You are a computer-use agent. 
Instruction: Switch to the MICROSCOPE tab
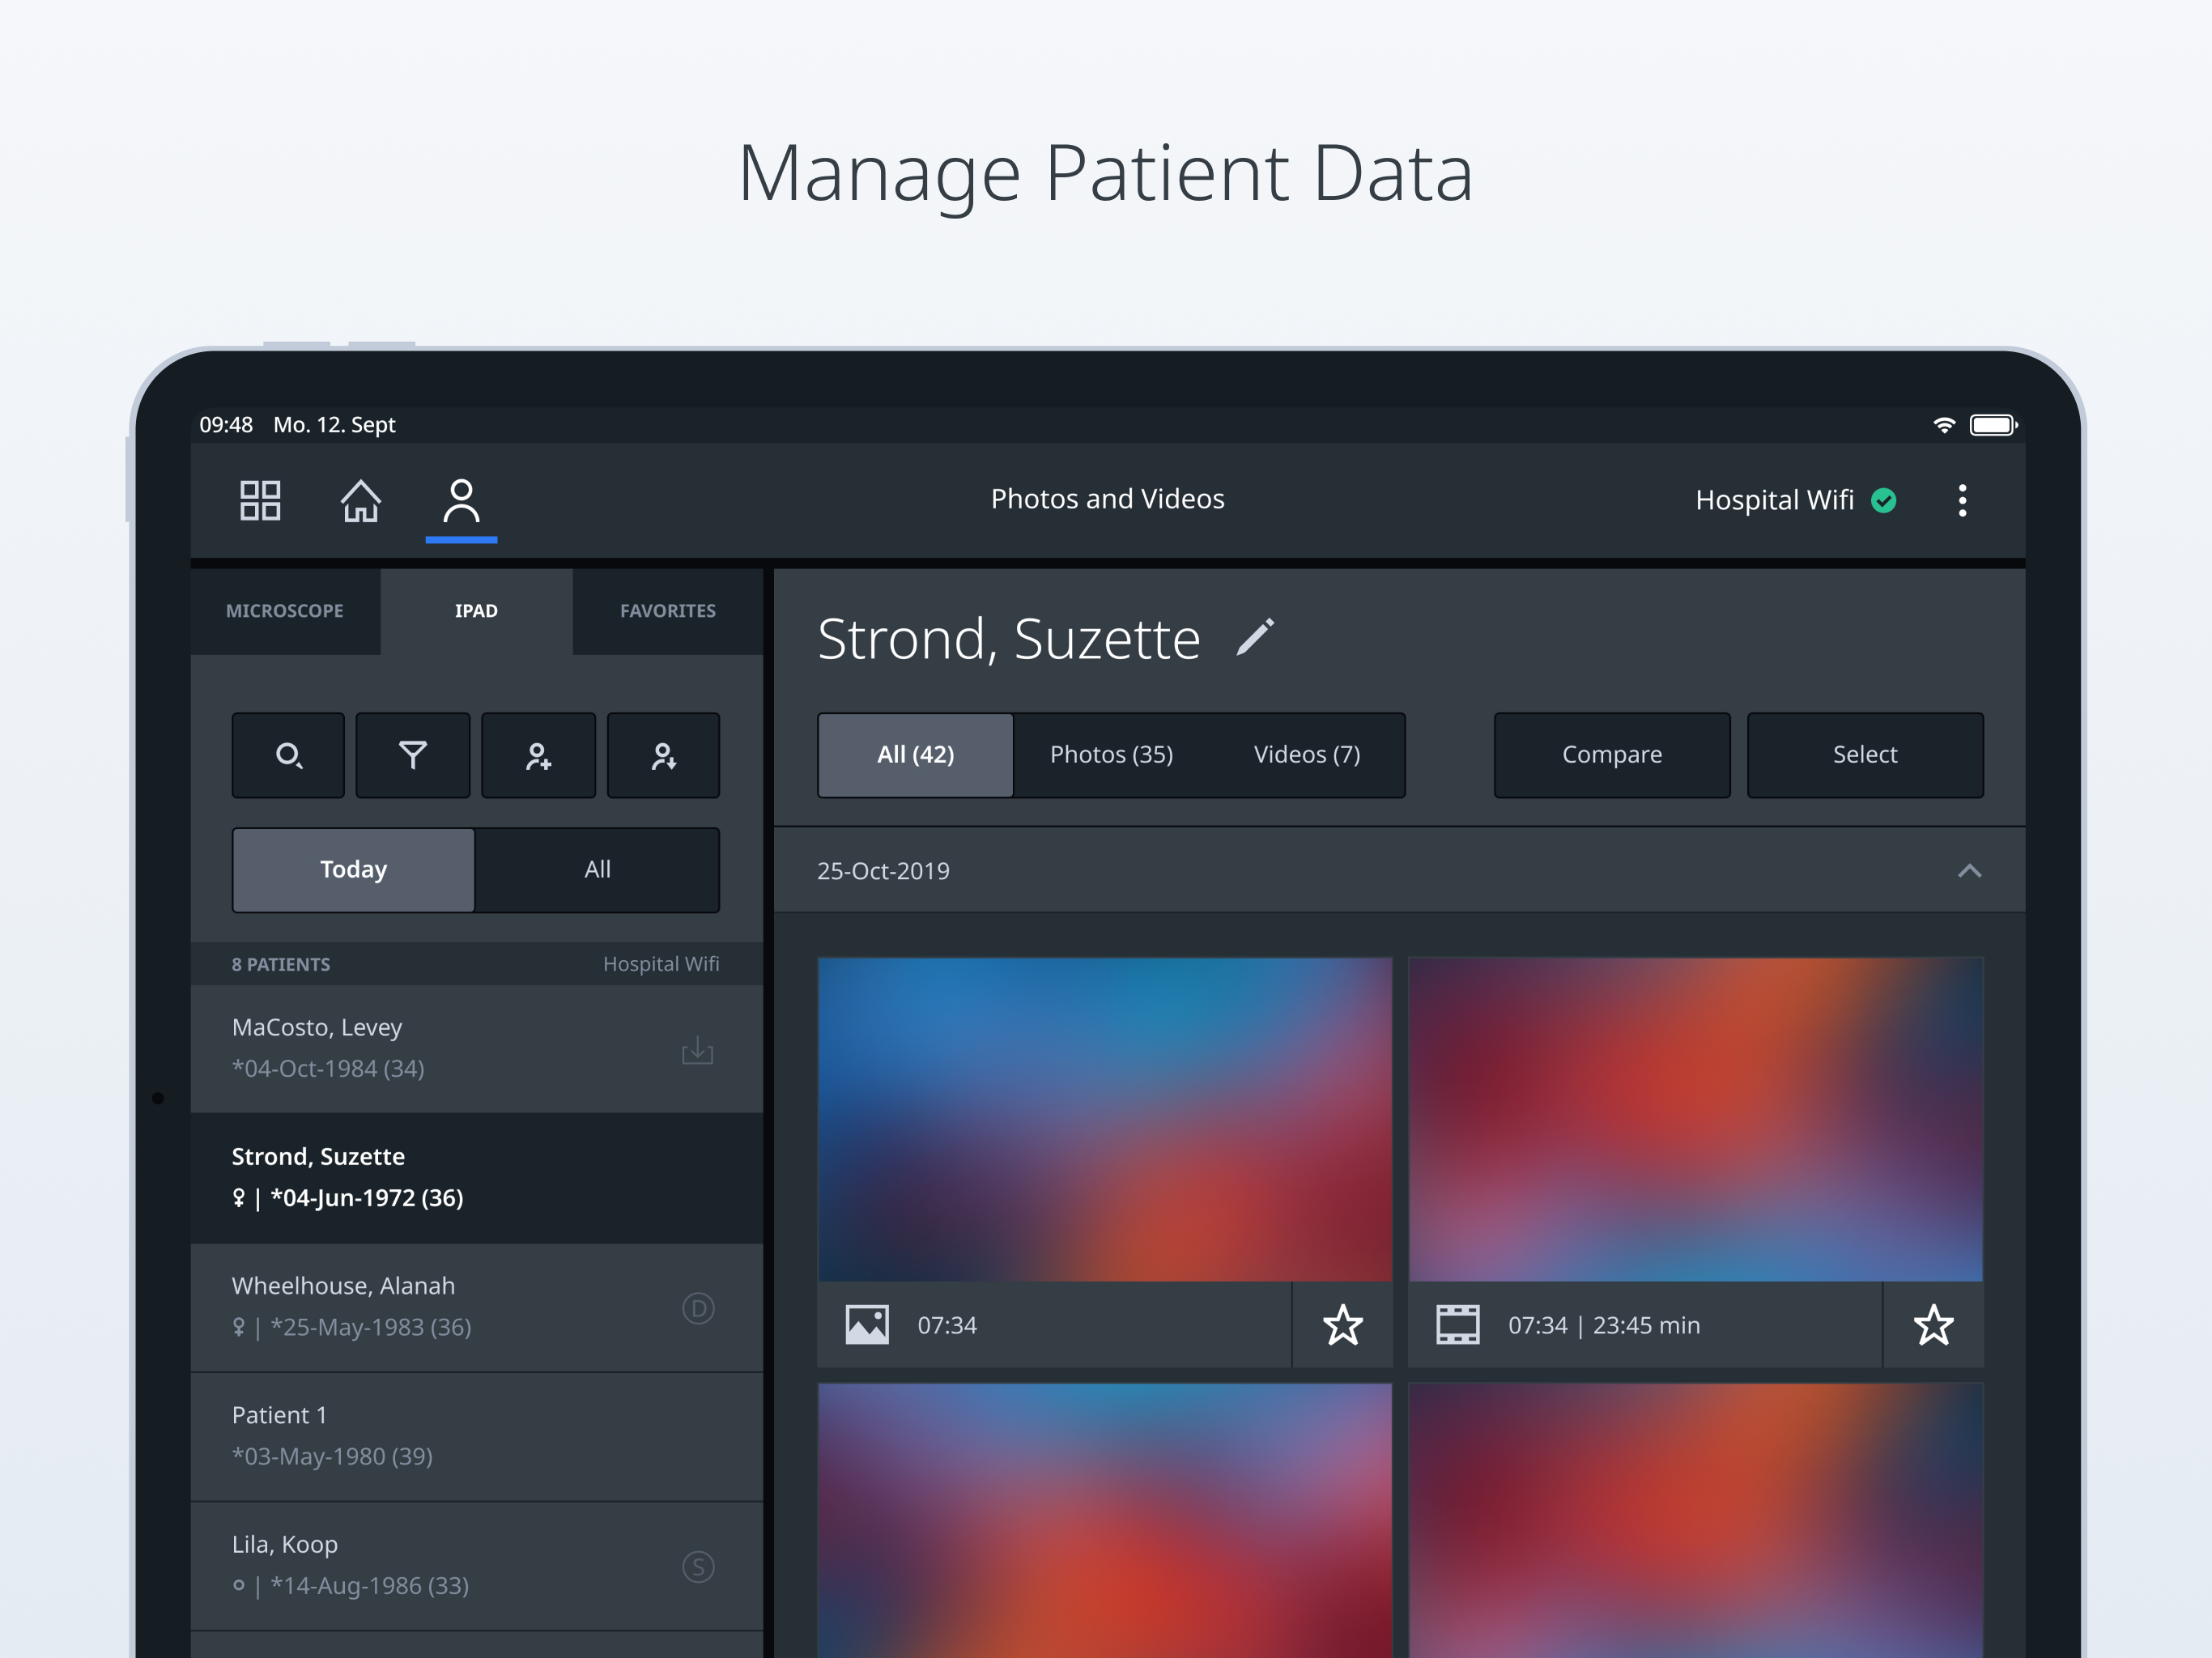285,611
